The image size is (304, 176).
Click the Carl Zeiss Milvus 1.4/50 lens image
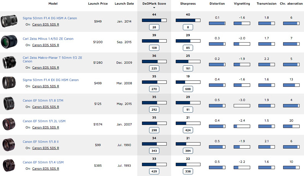pyautogui.click(x=9, y=42)
